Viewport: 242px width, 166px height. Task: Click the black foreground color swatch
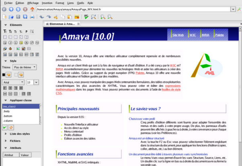[x=4, y=75]
